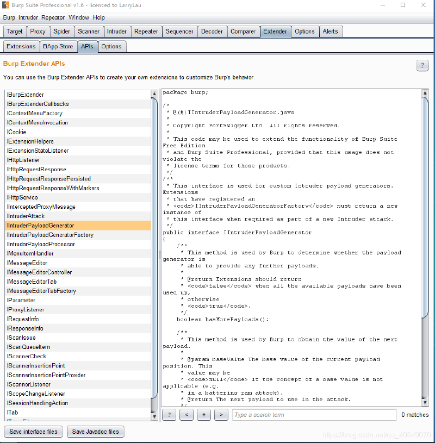Select IHttpRequestResponseWithMarkers interface

[x=78, y=188]
